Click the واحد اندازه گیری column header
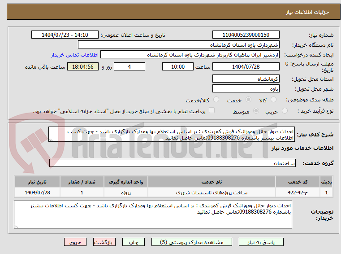 point(126,182)
